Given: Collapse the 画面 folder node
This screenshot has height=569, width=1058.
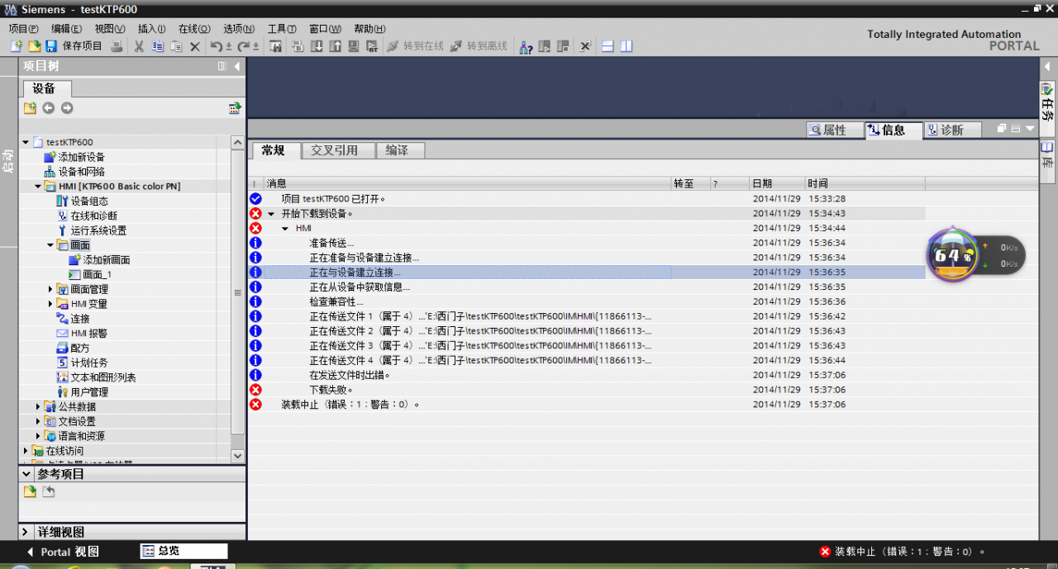Looking at the screenshot, I should [x=50, y=245].
